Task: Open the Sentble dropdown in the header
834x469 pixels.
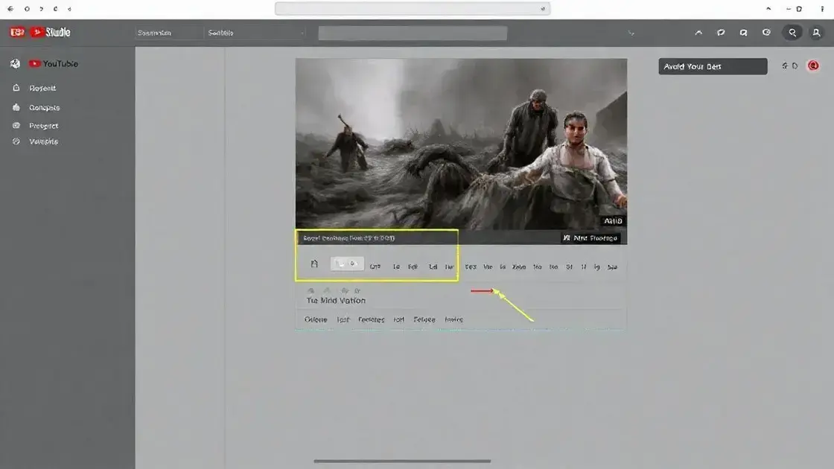Action: click(255, 33)
